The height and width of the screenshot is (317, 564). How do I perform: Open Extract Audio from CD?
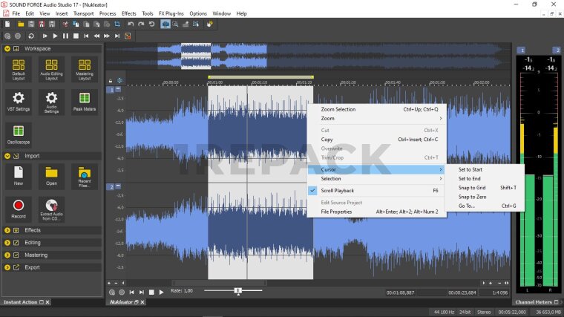[51, 207]
